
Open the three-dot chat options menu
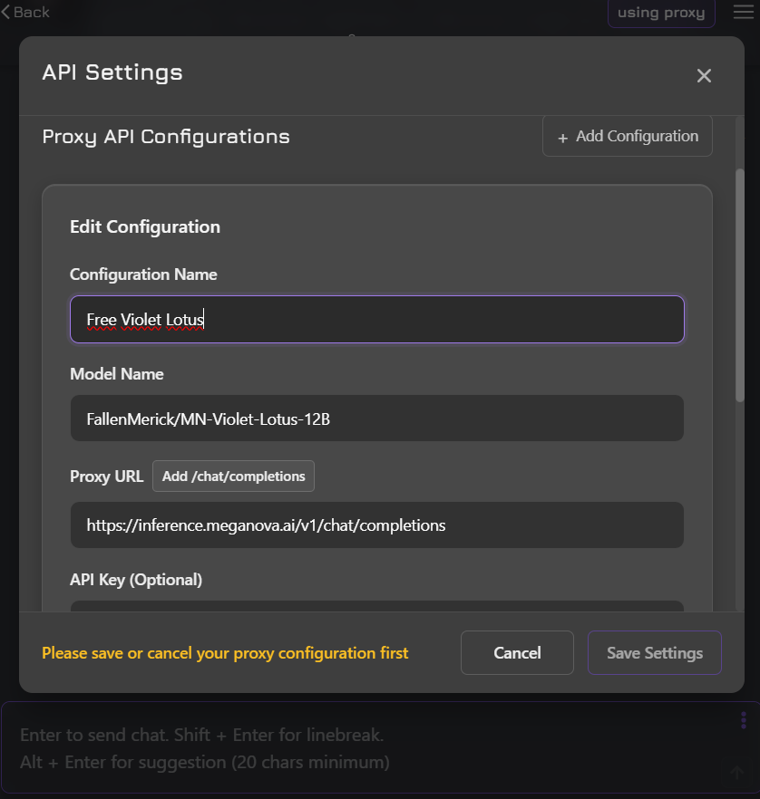[744, 720]
